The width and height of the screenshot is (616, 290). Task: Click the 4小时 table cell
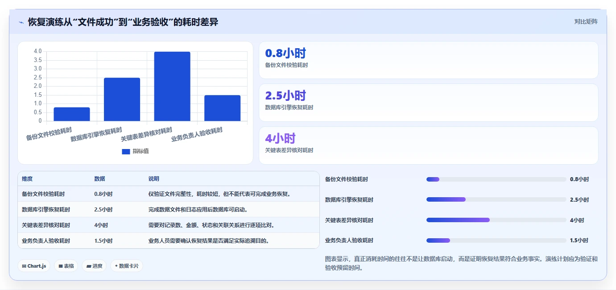coord(101,225)
